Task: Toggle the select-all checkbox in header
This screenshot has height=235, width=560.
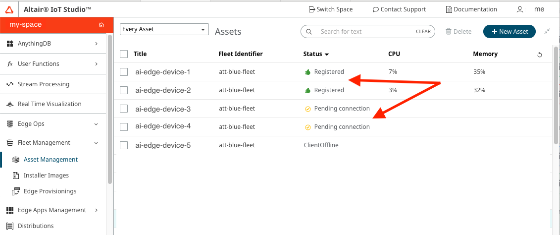Action: (x=124, y=54)
